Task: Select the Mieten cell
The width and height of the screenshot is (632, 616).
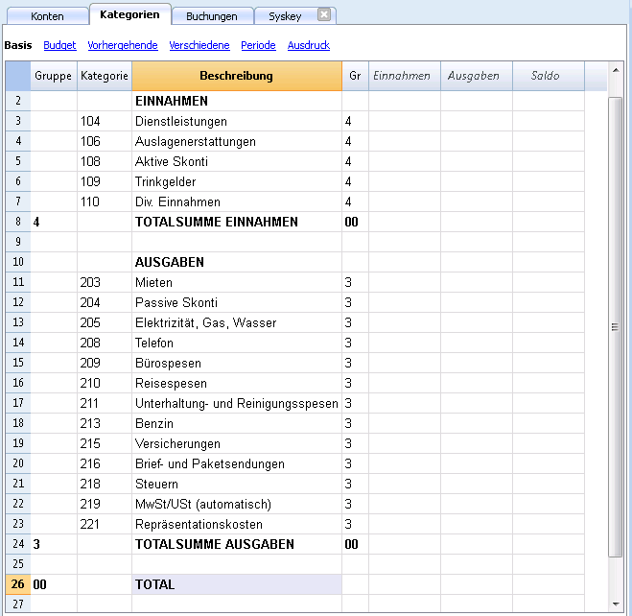Action: click(237, 282)
